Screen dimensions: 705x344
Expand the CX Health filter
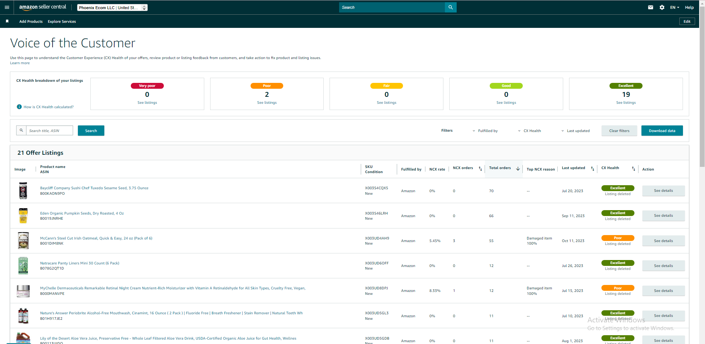coord(529,131)
